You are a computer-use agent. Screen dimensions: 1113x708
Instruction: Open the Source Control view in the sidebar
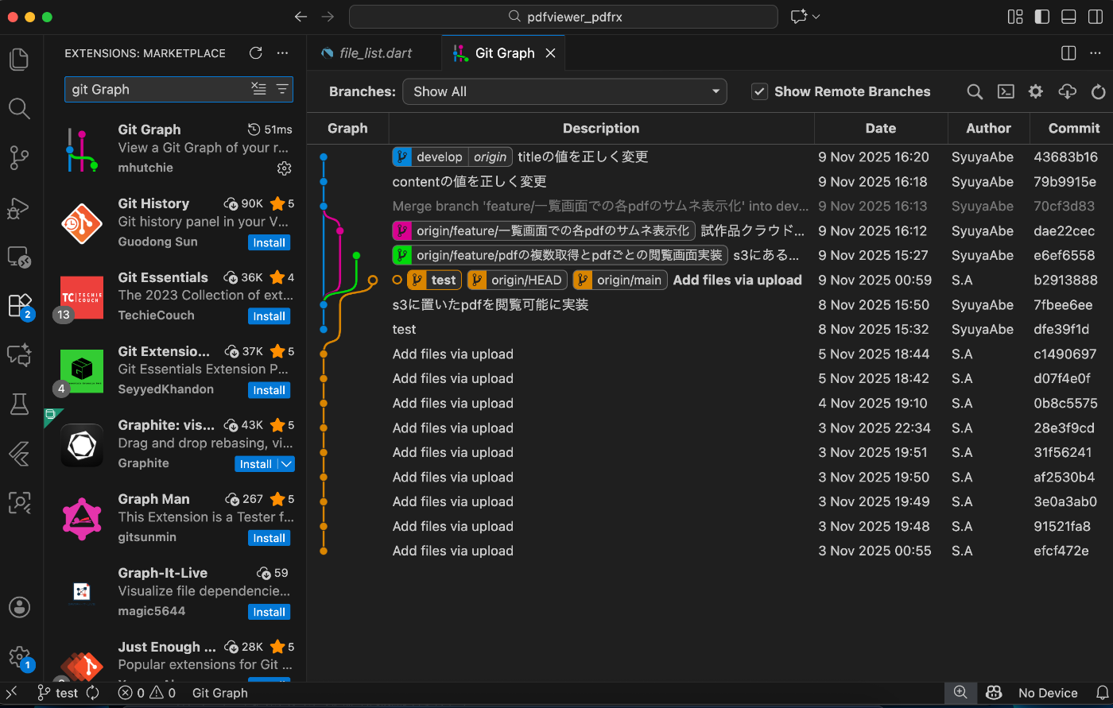tap(19, 157)
